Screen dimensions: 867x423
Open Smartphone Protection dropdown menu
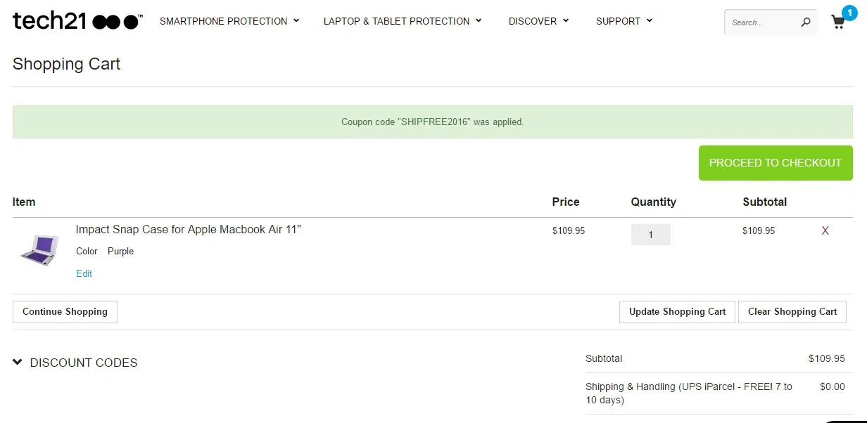point(229,21)
